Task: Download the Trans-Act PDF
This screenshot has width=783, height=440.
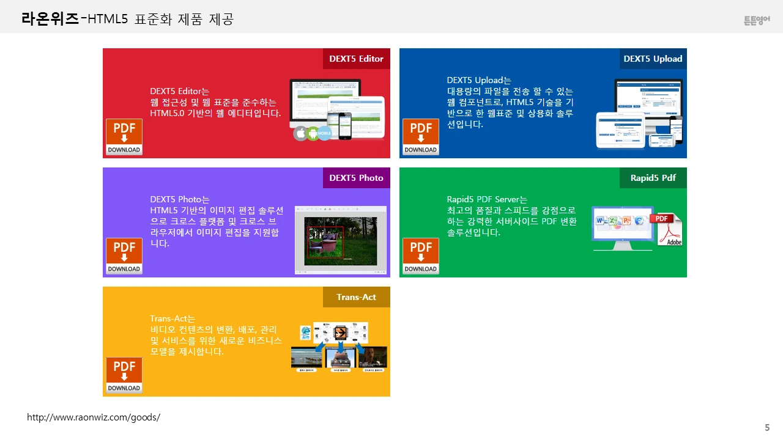Action: pyautogui.click(x=124, y=375)
